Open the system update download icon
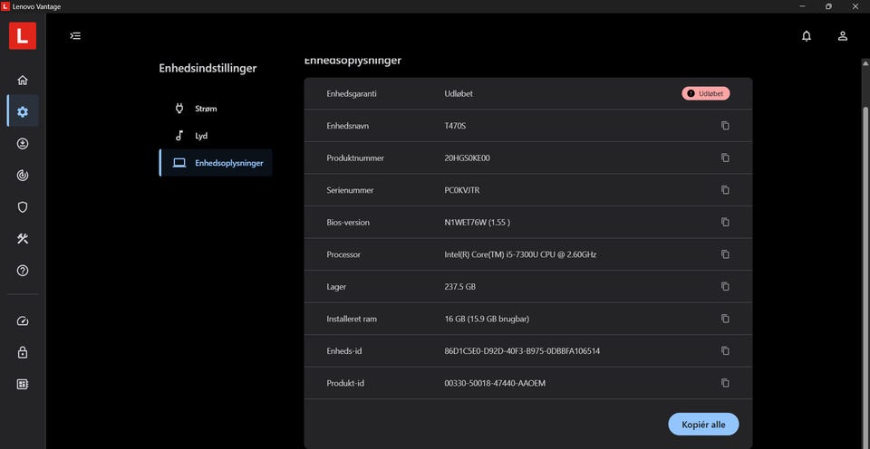Screen dimensions: 870x449 (23, 144)
